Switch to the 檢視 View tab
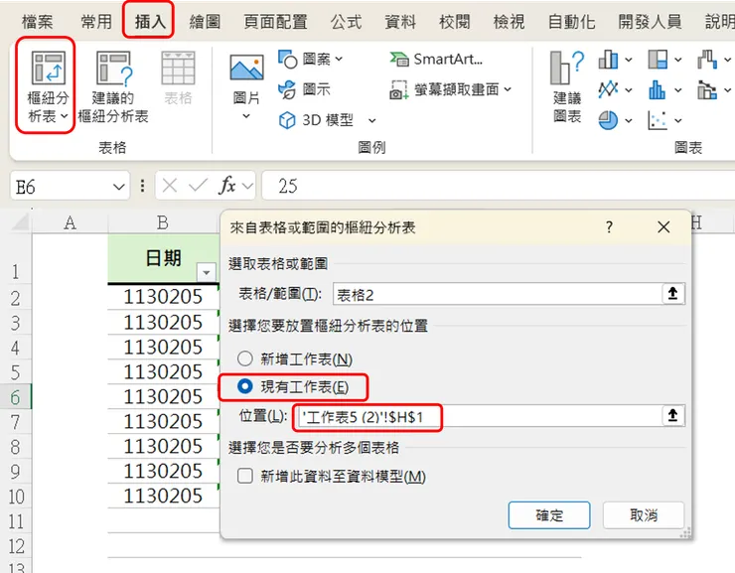Screen dimensions: 735x573 point(509,22)
